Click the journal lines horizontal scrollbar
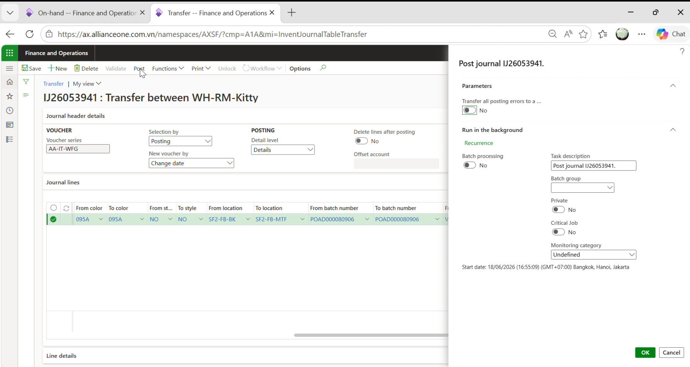The height and width of the screenshot is (367, 690). click(x=370, y=335)
